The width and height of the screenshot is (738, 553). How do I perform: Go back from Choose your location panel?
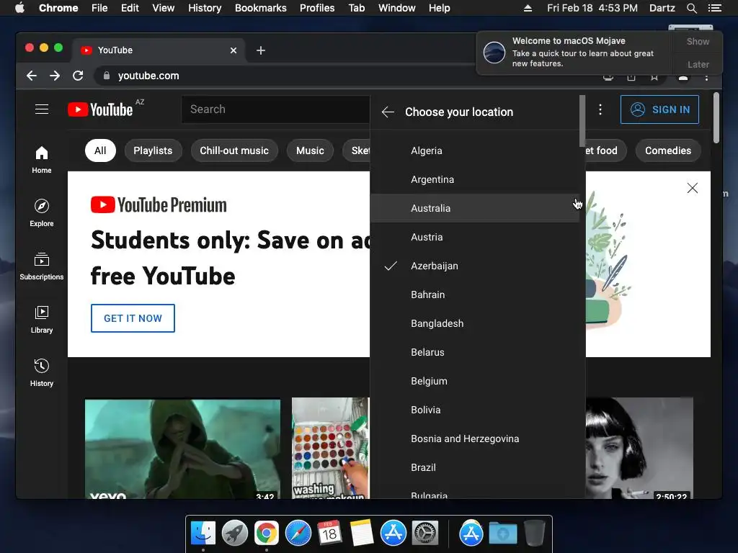[x=388, y=112]
